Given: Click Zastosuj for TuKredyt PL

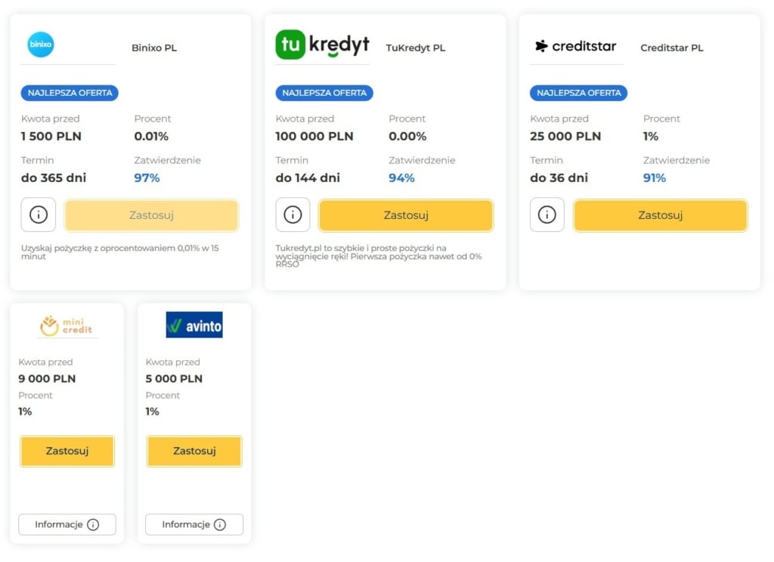Looking at the screenshot, I should [405, 215].
